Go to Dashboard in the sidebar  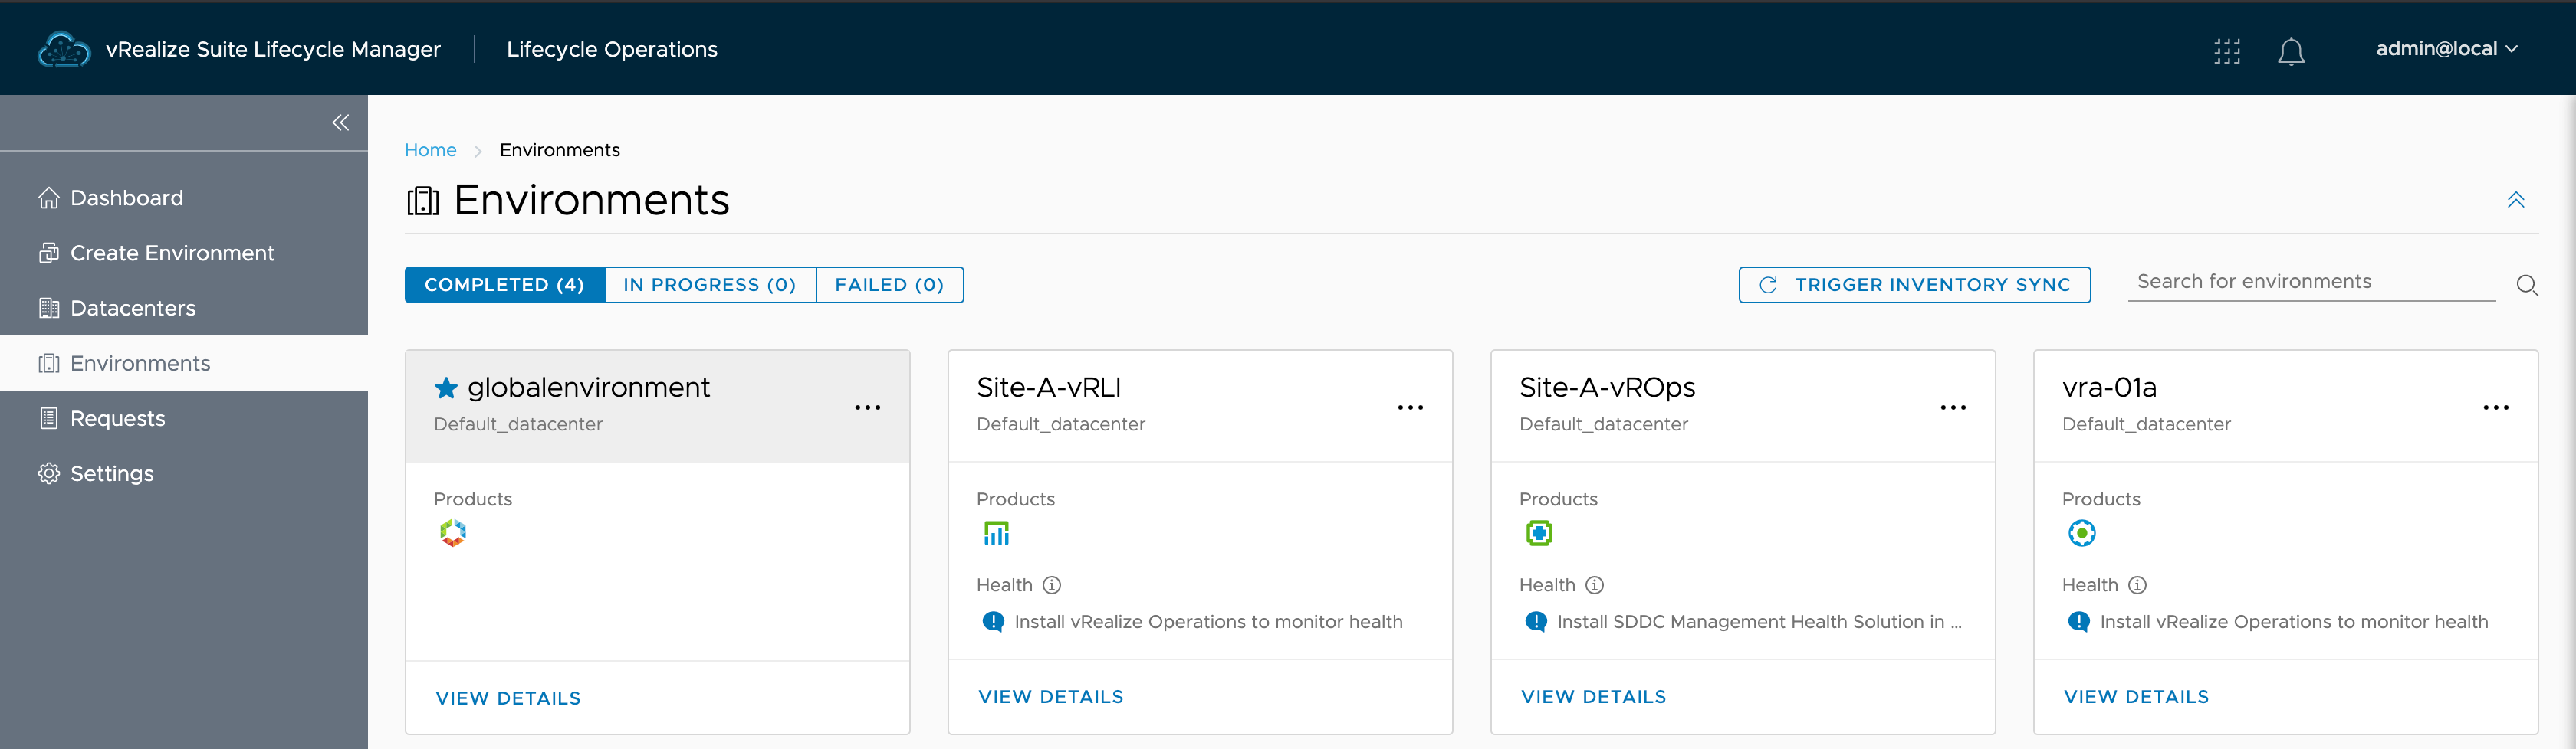tap(184, 198)
